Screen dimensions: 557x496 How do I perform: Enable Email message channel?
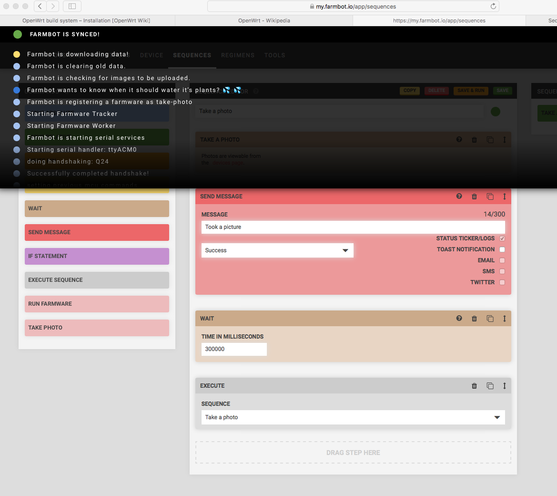[502, 260]
